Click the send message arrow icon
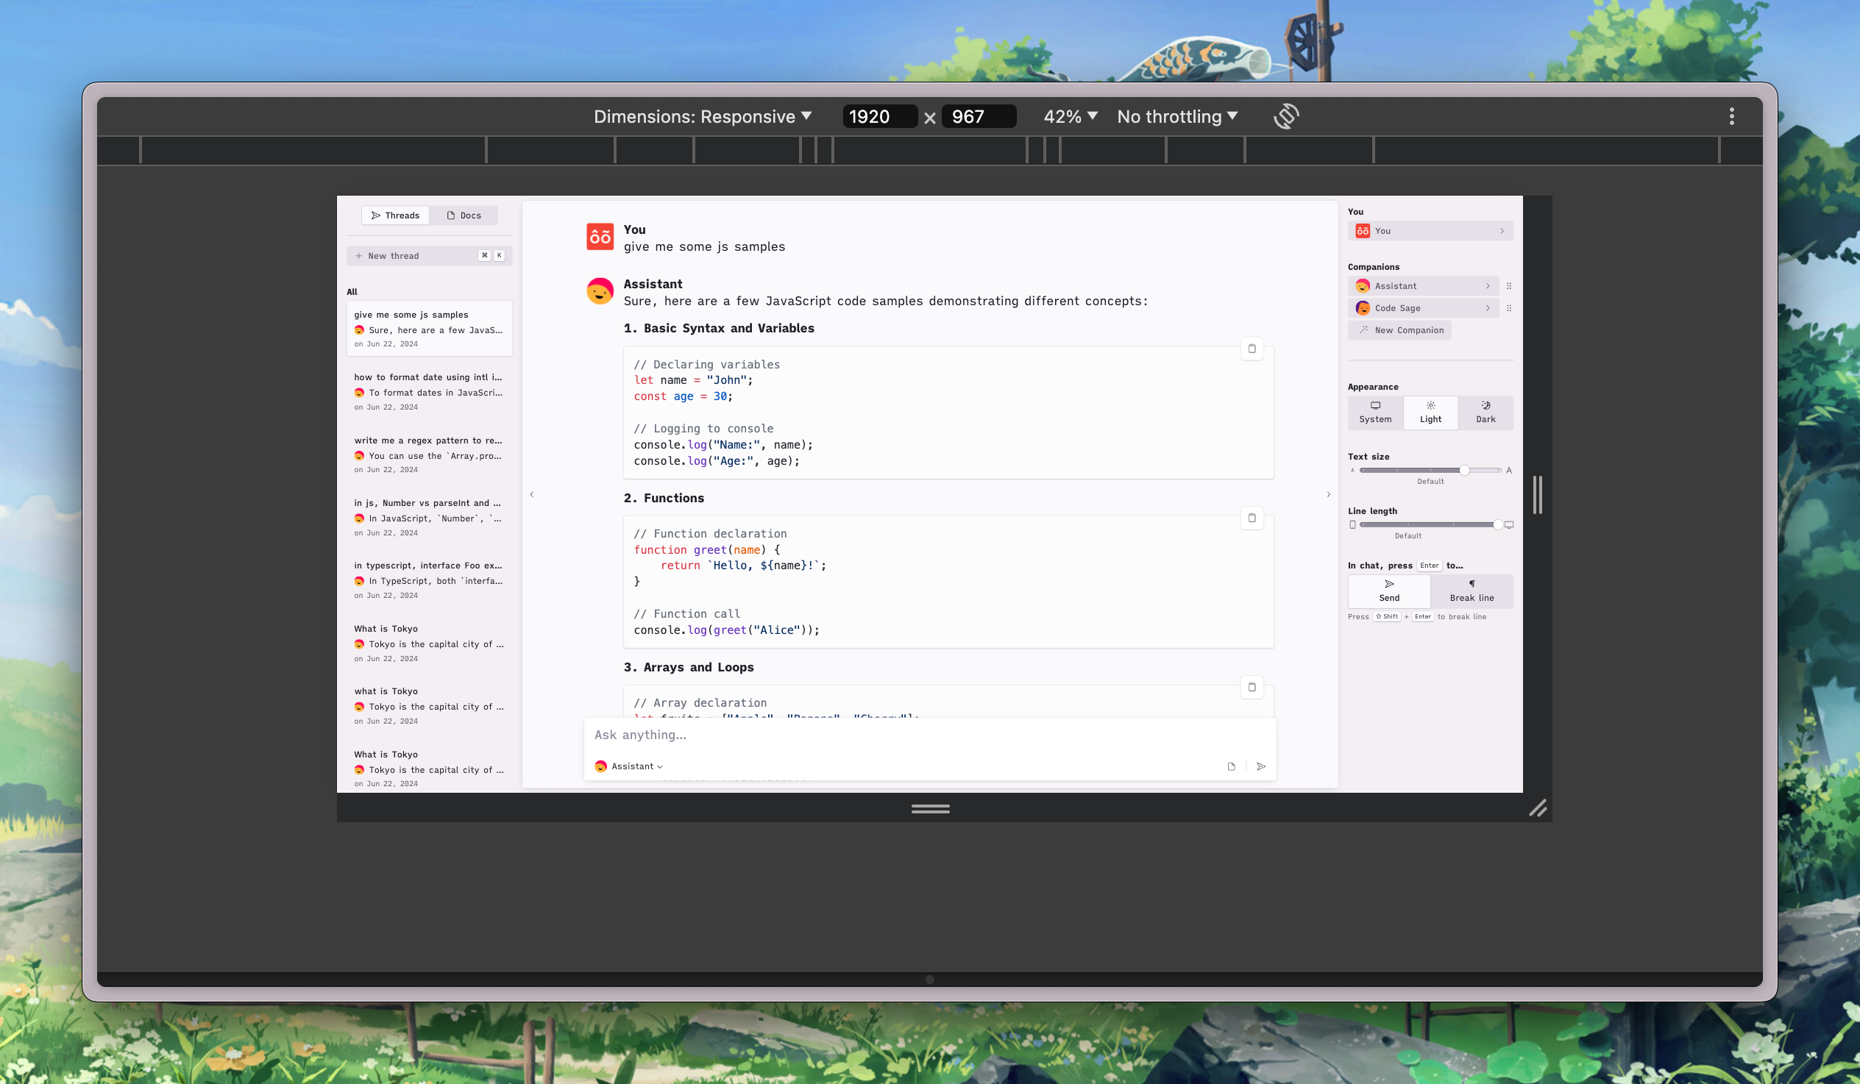The image size is (1860, 1084). click(x=1261, y=766)
